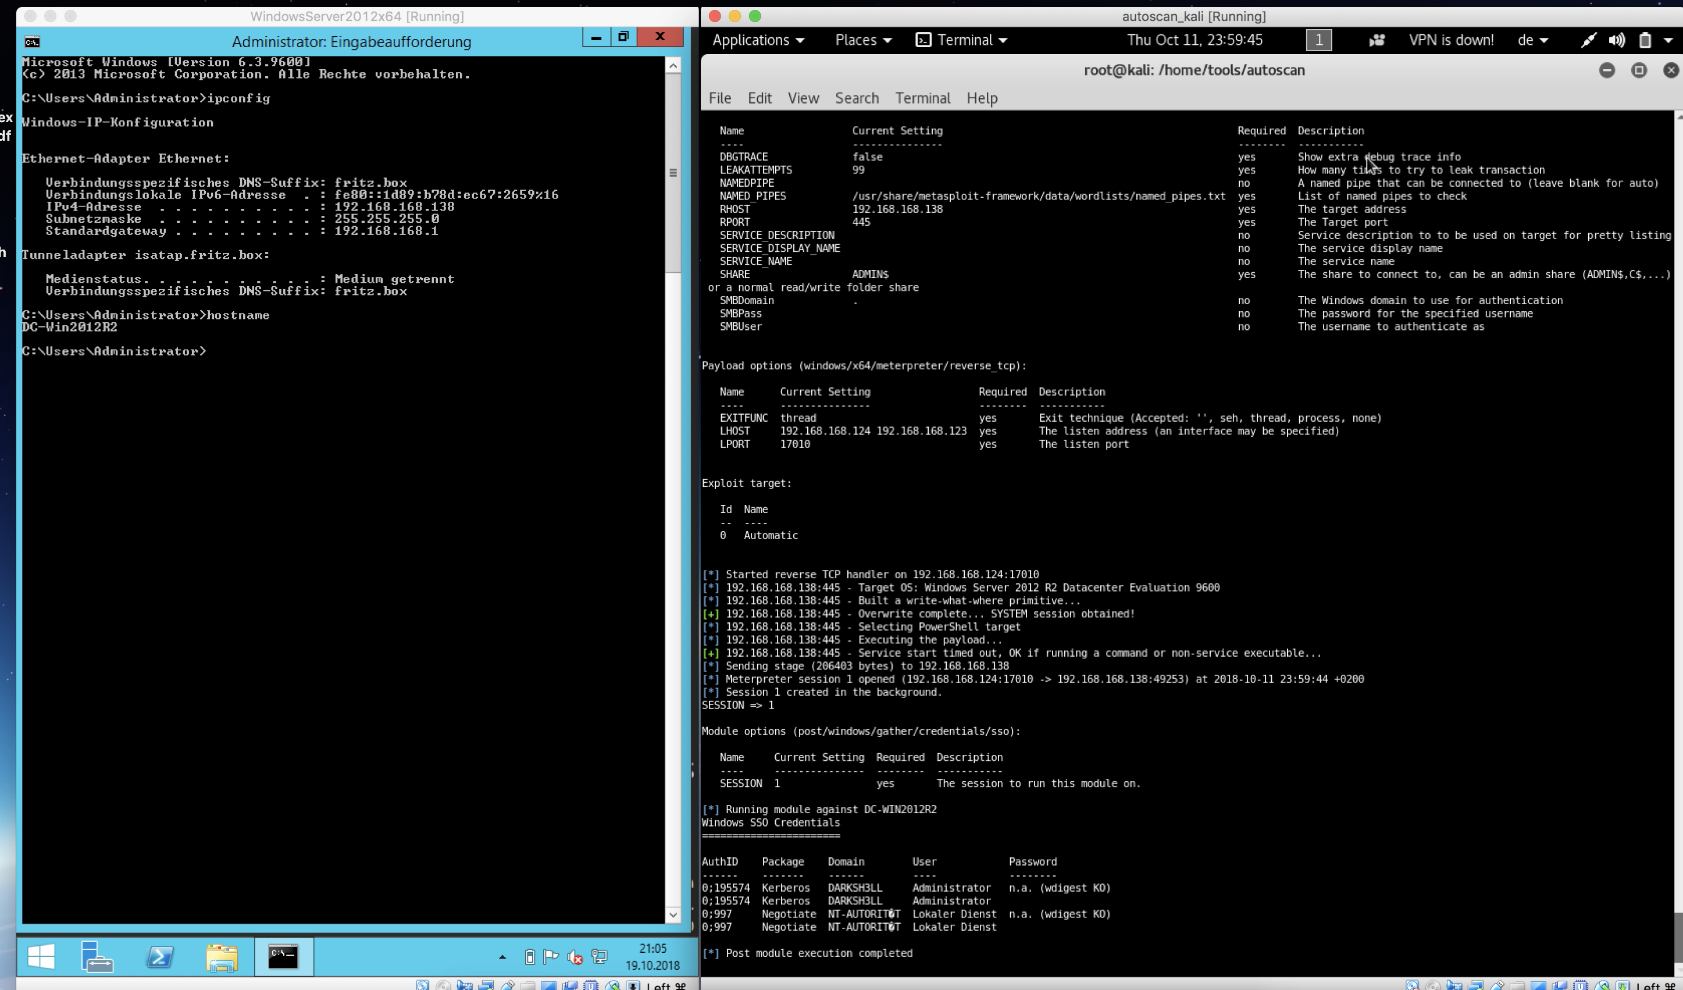Open the network icon in the Windows tray
This screenshot has height=990, width=1683.
(x=600, y=957)
